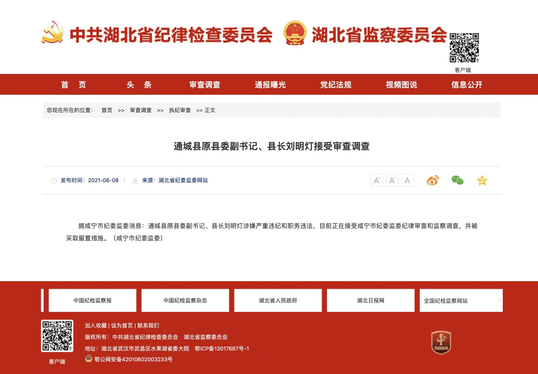Reset font size with plain A icon
This screenshot has height=374, width=538.
[407, 180]
